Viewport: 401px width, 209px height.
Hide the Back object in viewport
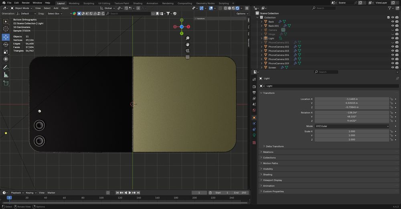point(393,22)
